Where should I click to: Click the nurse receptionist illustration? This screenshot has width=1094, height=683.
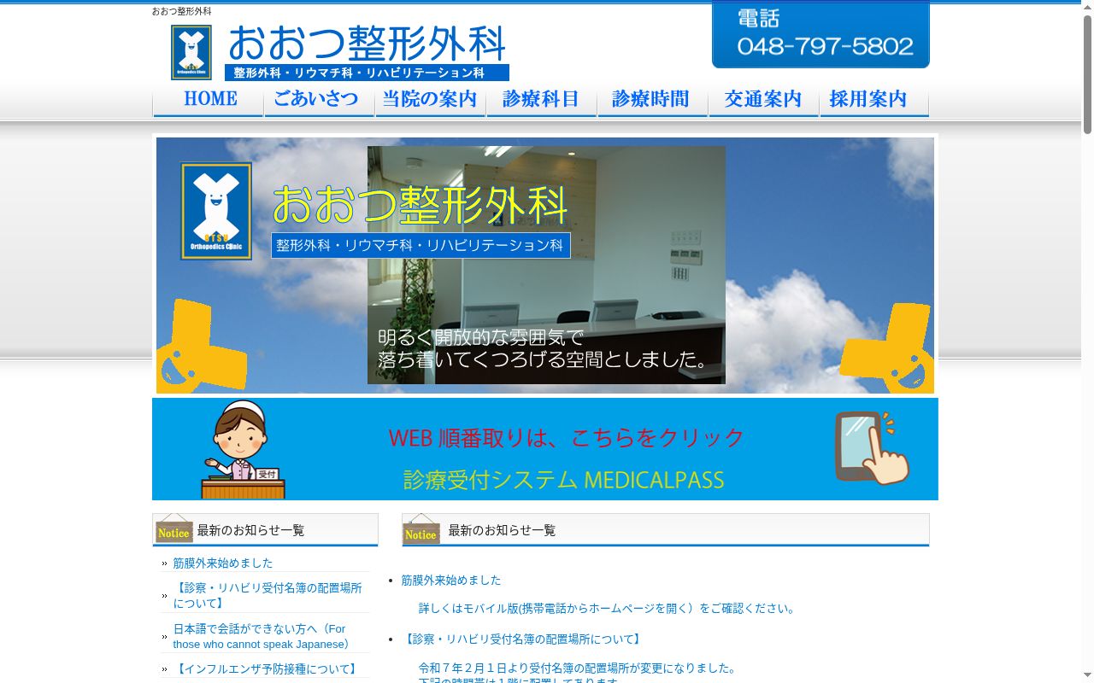tap(243, 450)
